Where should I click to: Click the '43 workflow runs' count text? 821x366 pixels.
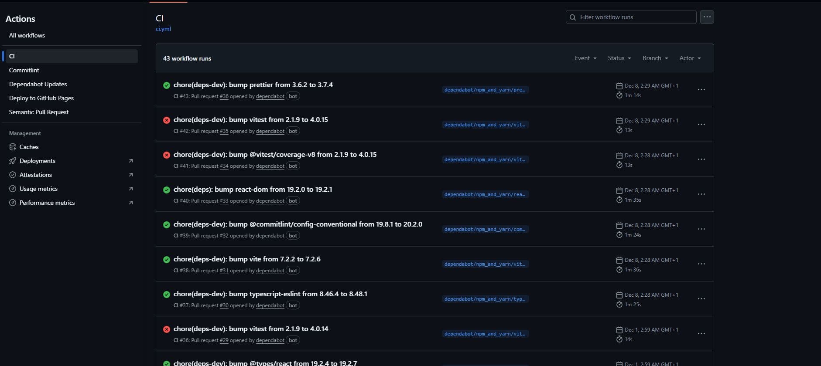[x=187, y=58]
